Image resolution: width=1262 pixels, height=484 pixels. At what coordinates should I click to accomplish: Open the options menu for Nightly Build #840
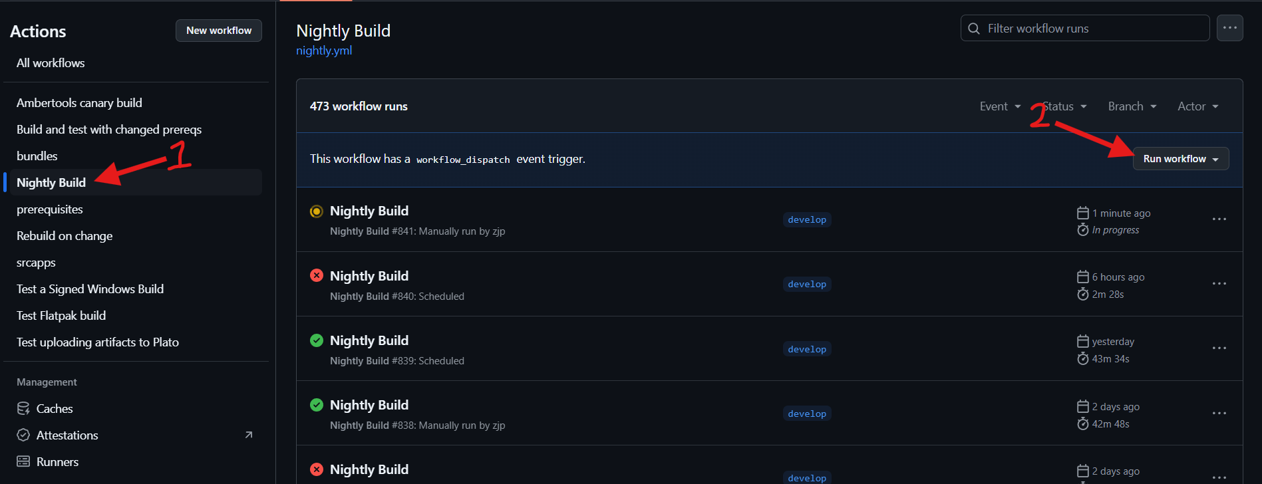tap(1219, 284)
